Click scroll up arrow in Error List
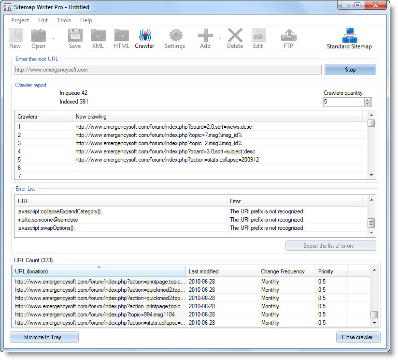398x360 pixels. click(x=371, y=200)
